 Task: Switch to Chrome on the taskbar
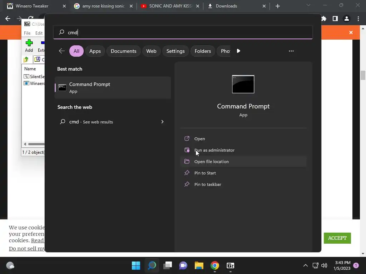coord(215,265)
